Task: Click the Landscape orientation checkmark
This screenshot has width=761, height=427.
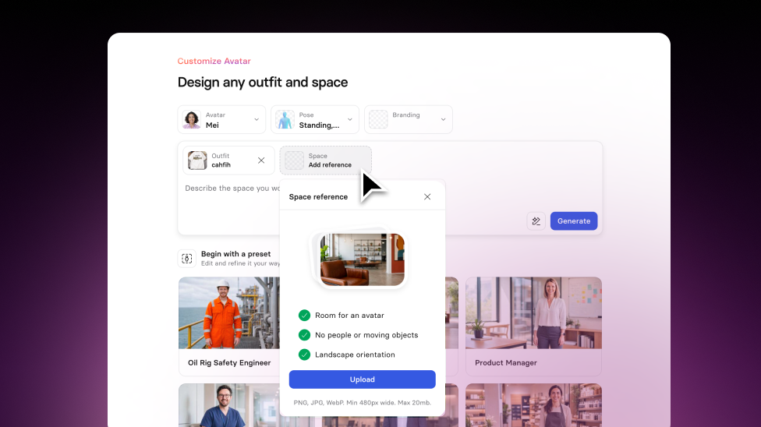Action: 304,355
